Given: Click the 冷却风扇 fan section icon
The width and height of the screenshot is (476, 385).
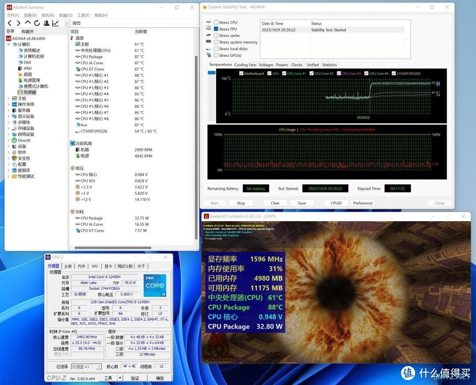Looking at the screenshot, I should (73, 143).
